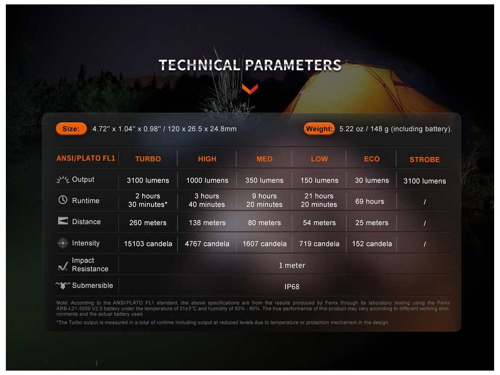Click the Strobe 3100 lumens cell
500x375 pixels.
click(x=425, y=181)
